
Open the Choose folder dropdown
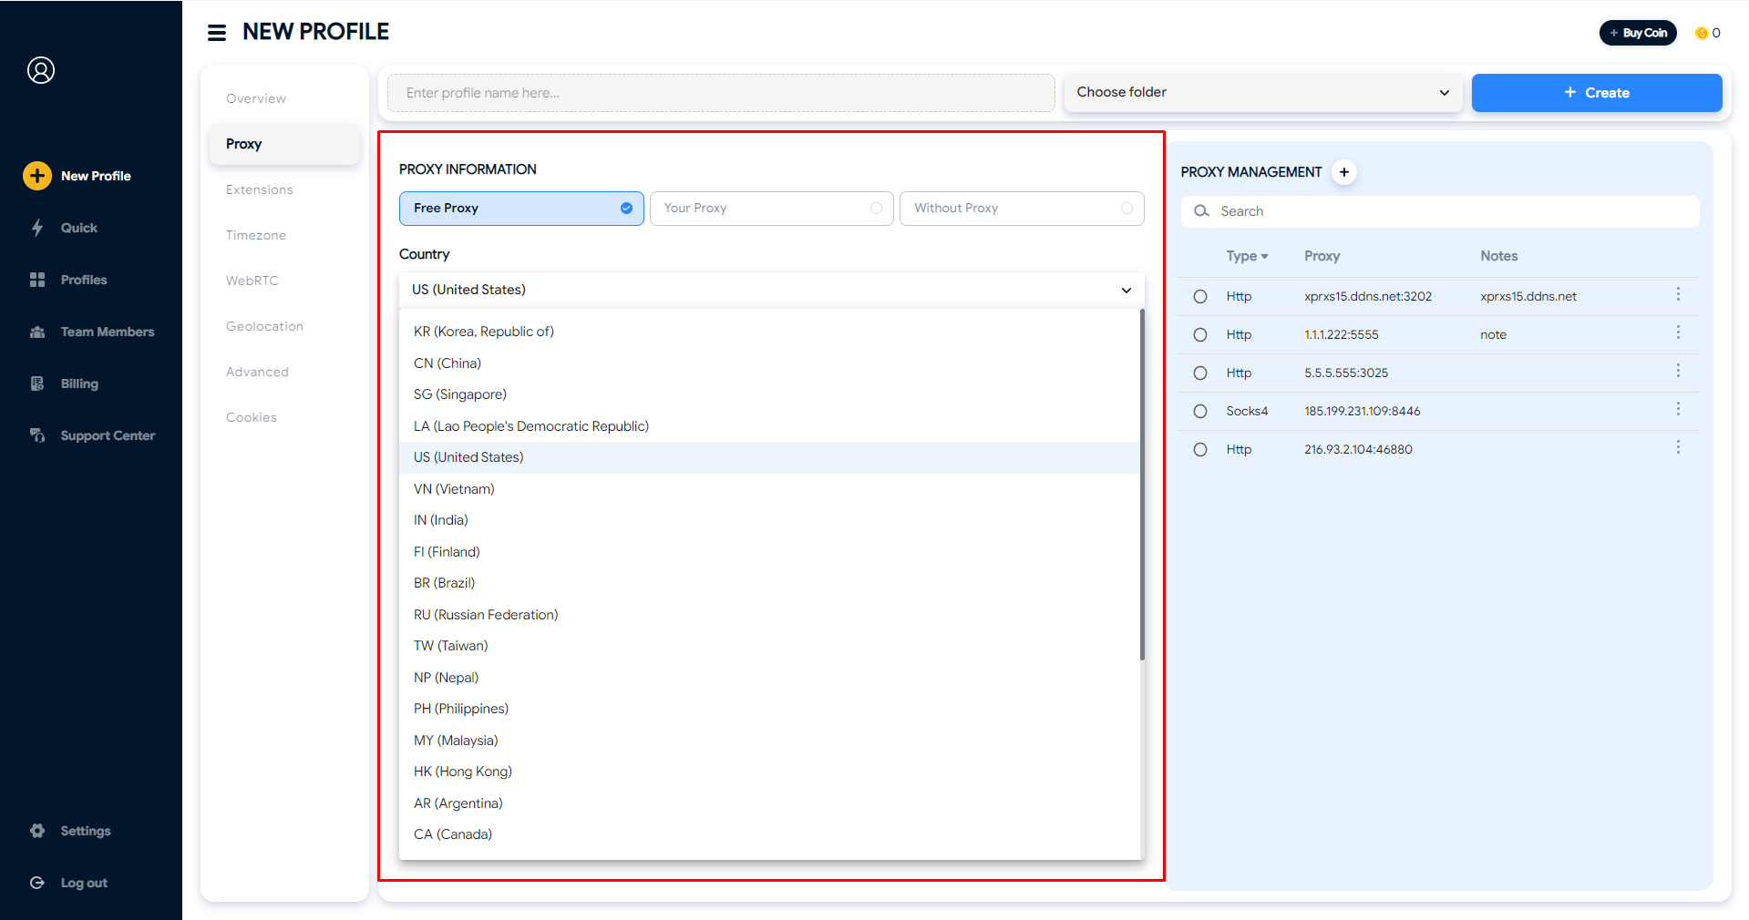coord(1262,93)
